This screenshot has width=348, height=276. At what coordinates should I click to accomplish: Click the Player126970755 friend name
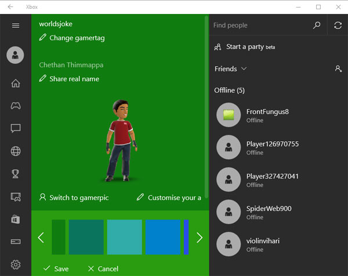pyautogui.click(x=273, y=144)
